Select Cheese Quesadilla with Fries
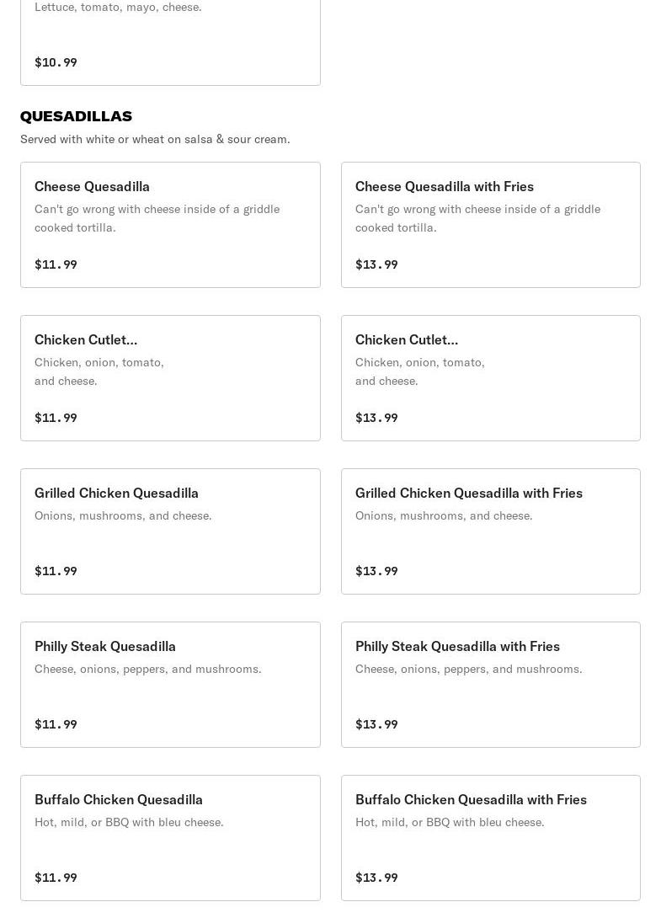 pyautogui.click(x=491, y=225)
